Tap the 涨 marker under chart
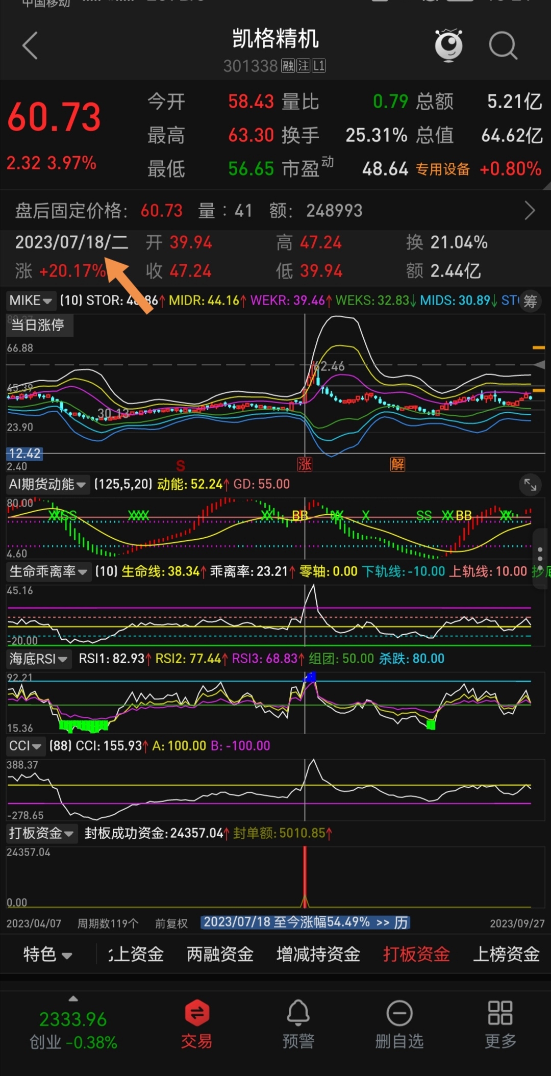551x1076 pixels. pos(305,464)
